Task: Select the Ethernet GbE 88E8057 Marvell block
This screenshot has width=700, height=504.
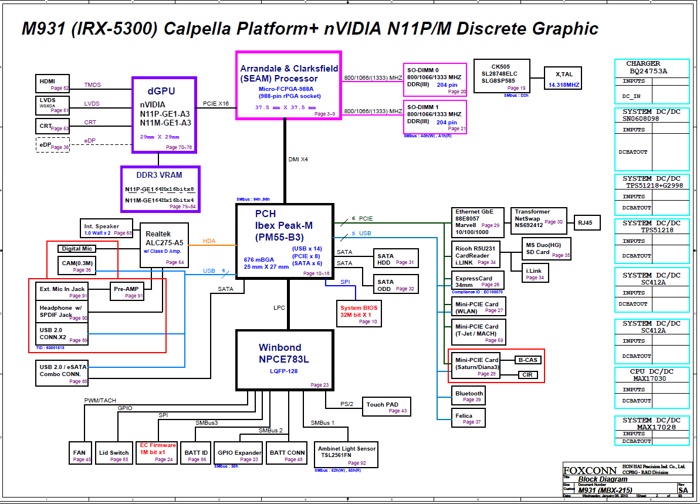Action: [478, 222]
